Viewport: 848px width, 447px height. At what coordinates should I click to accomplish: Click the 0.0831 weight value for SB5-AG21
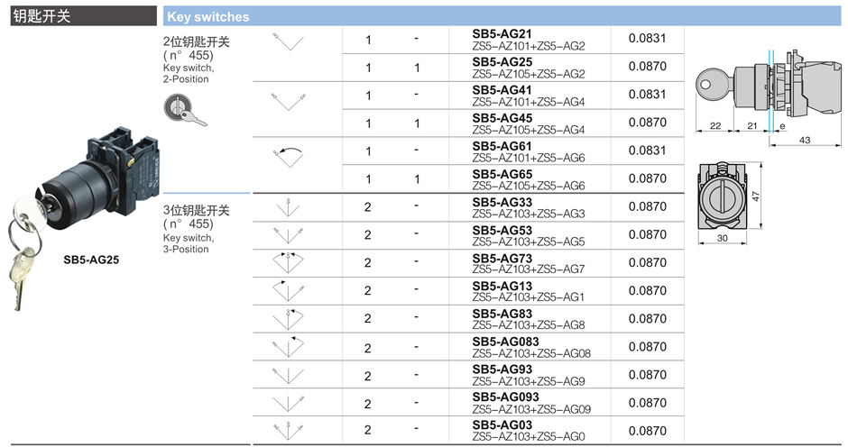[x=647, y=39]
